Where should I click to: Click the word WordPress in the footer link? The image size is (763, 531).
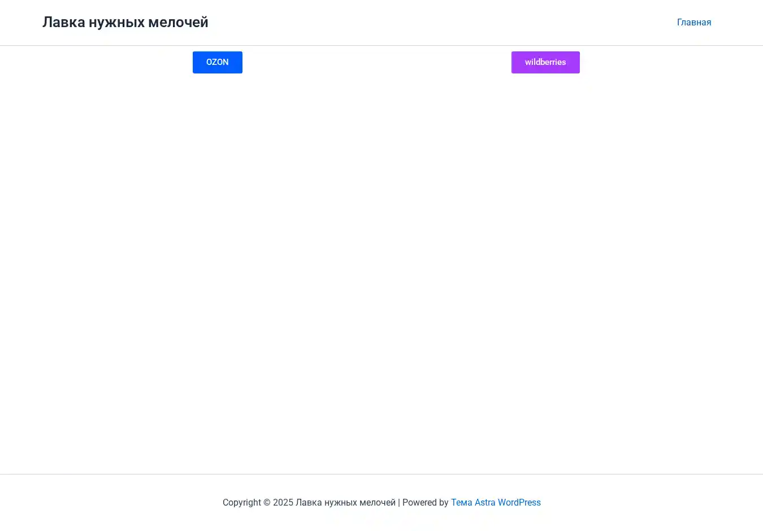[x=519, y=502]
